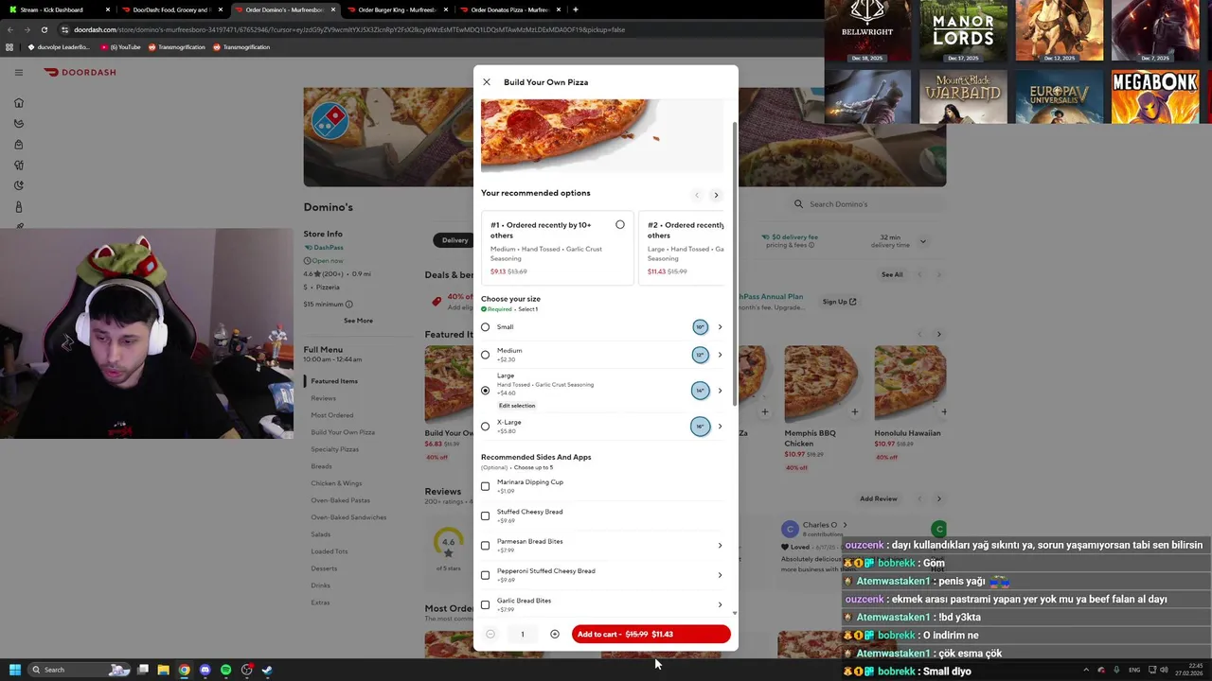The image size is (1212, 681).
Task: Open the Windows Start menu
Action: [15, 670]
